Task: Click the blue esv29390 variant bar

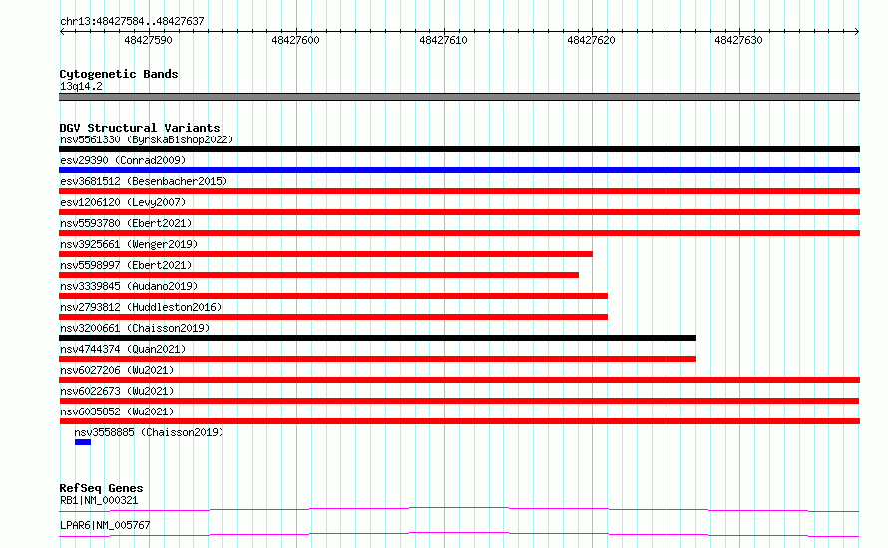Action: point(459,170)
